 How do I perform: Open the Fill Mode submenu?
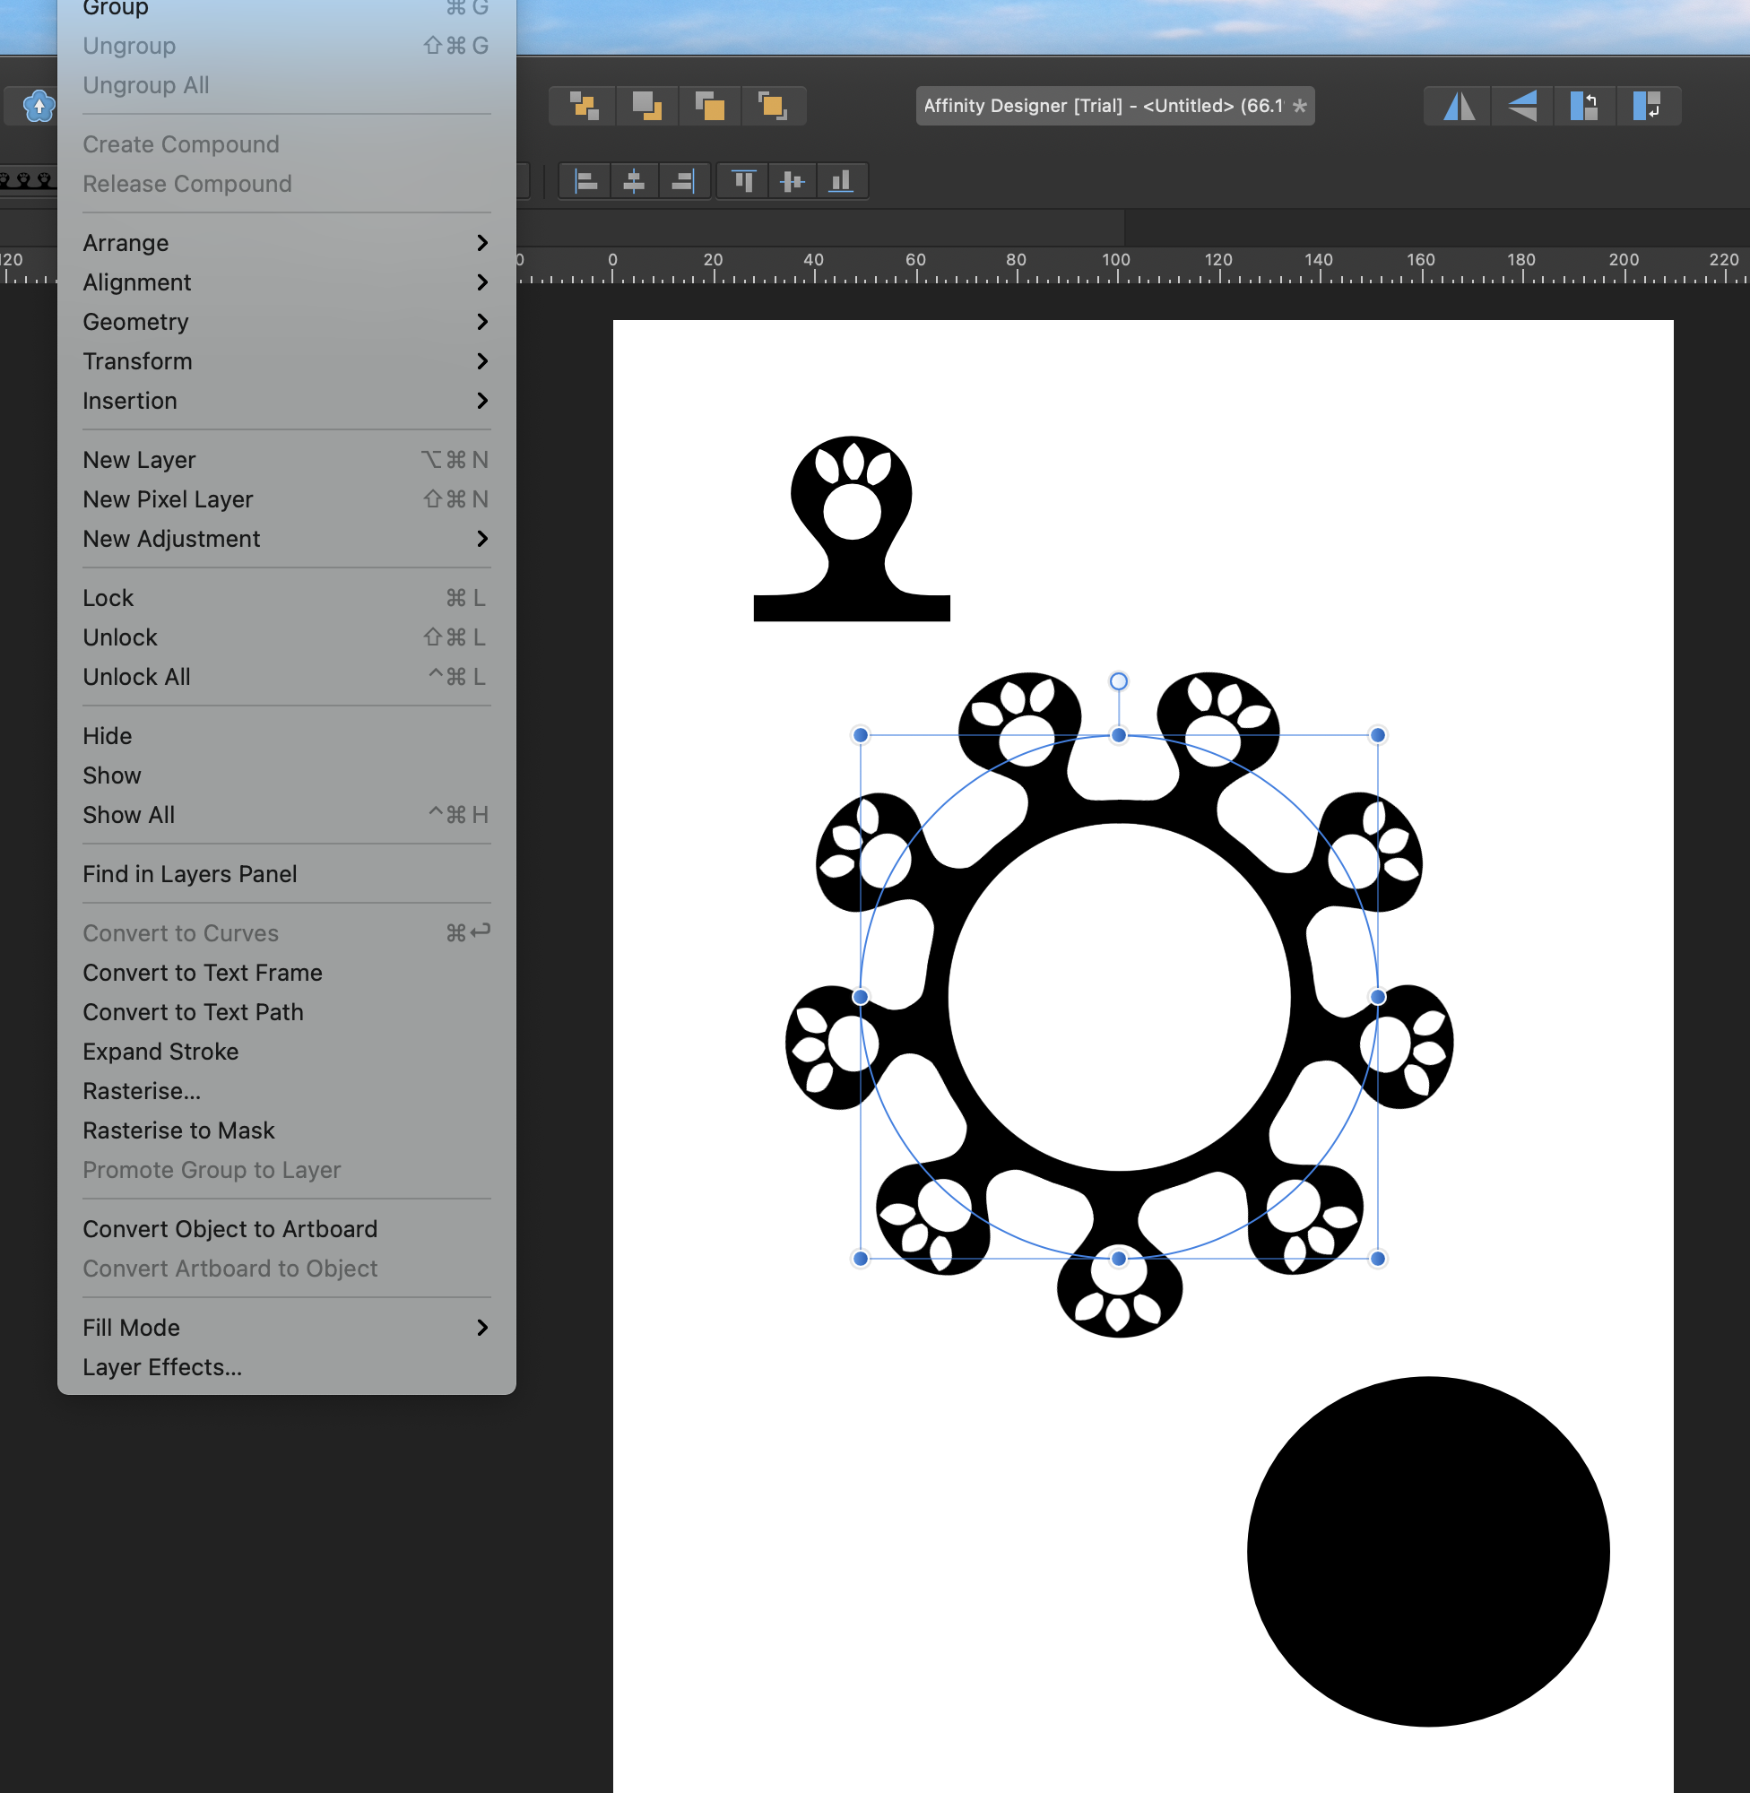point(286,1327)
